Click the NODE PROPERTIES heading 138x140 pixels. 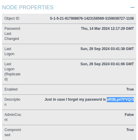point(28,7)
